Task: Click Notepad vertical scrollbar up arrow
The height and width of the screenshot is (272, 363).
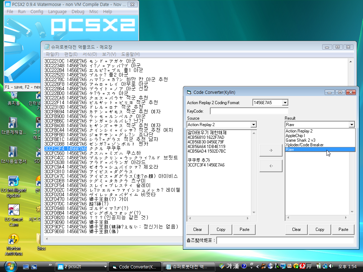Action: coord(351,62)
